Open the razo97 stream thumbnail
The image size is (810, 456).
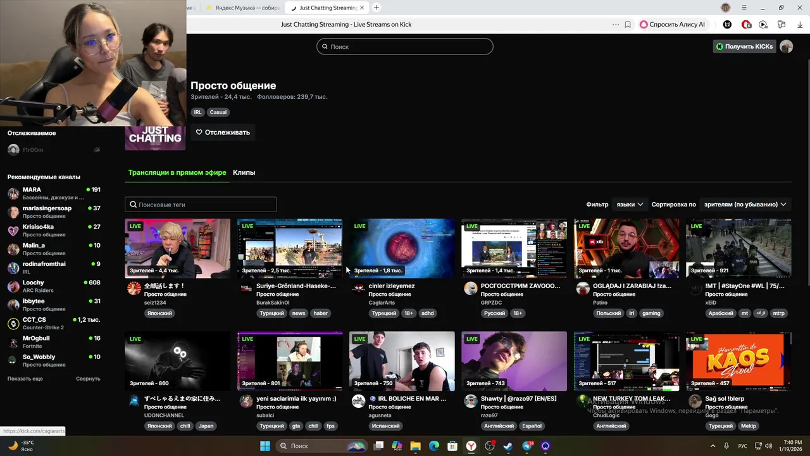click(x=514, y=361)
